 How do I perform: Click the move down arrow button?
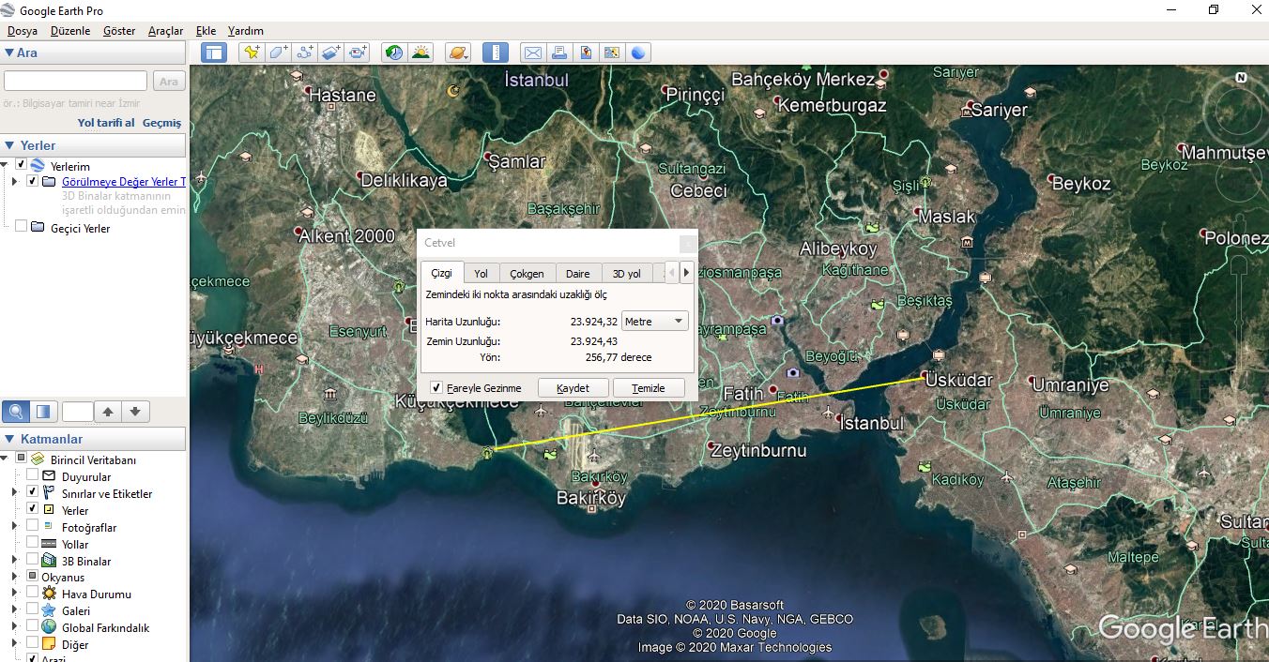click(x=135, y=411)
